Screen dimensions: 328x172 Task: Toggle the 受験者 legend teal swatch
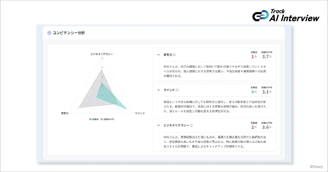90,119
